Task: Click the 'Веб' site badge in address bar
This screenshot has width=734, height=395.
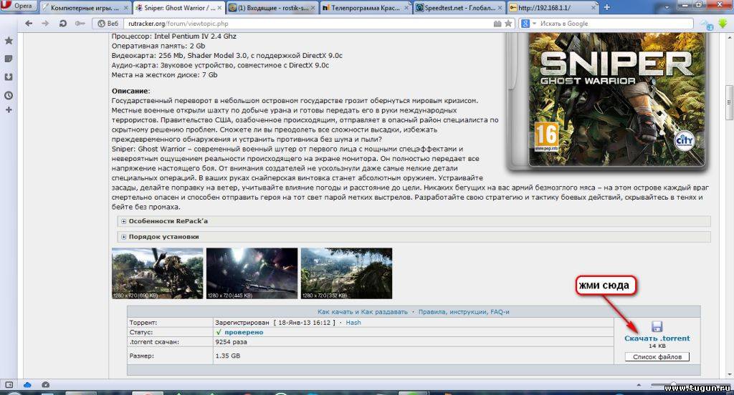Action: 108,24
